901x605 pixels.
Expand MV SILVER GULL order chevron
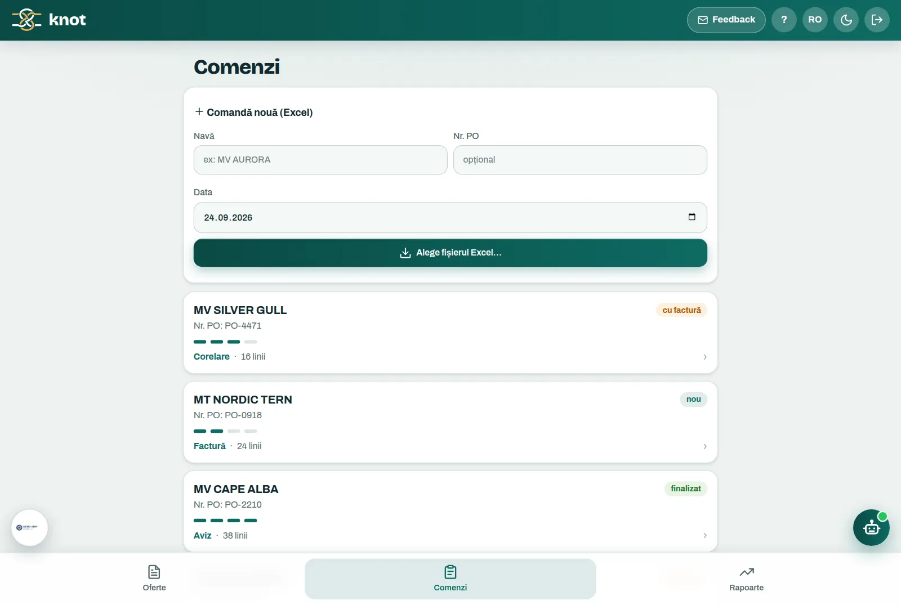pos(704,357)
